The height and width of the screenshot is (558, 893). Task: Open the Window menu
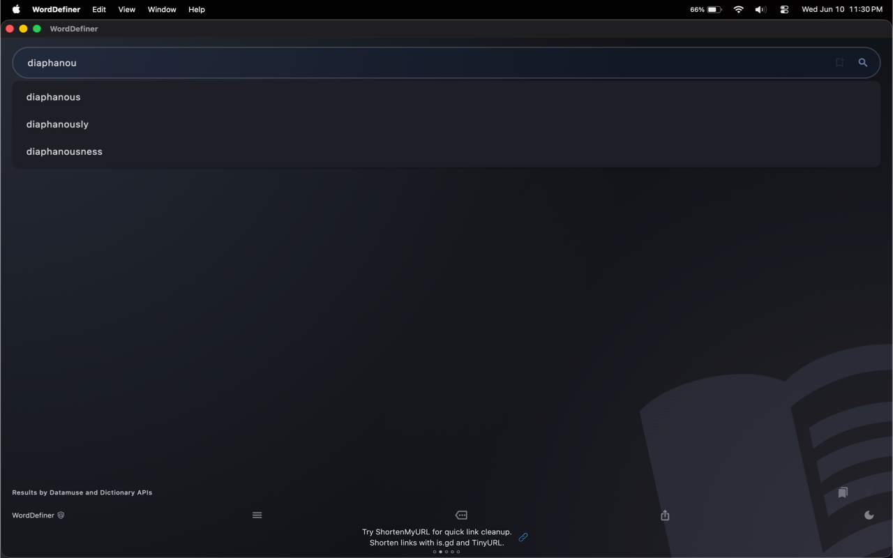tap(162, 10)
